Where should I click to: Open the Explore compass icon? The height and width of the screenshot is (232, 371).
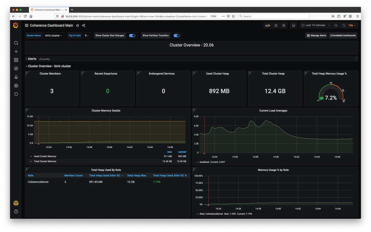16,68
